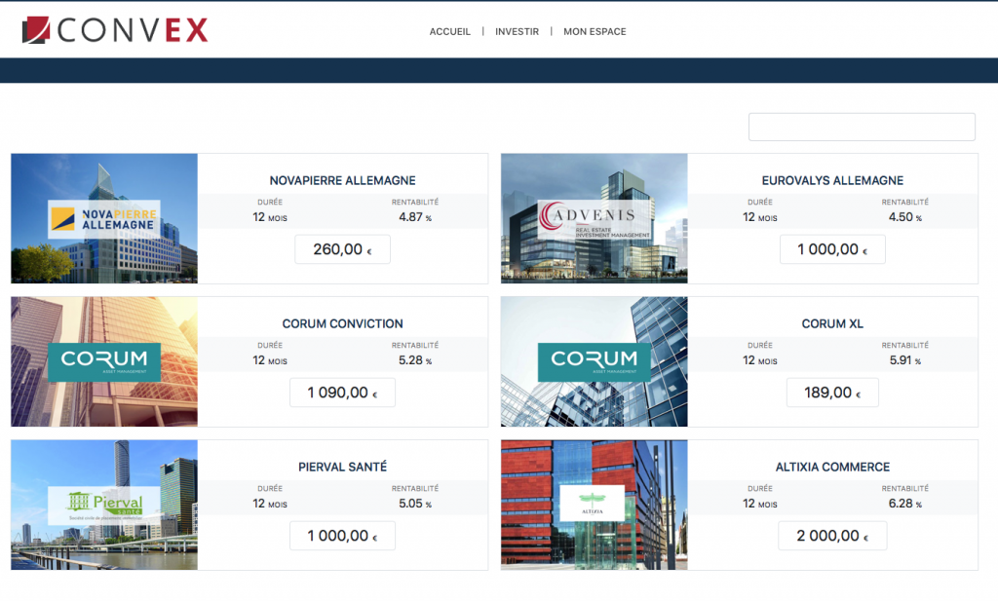The width and height of the screenshot is (998, 601).
Task: Click the Advenis logo badge
Action: pos(594,219)
